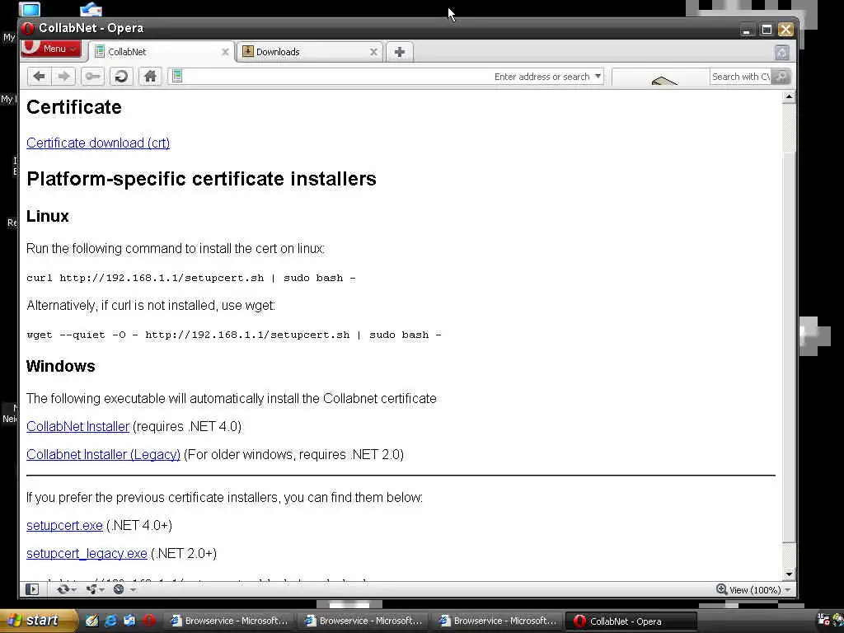Download setupcert_legacy.exe
This screenshot has height=633, width=844.
click(87, 553)
